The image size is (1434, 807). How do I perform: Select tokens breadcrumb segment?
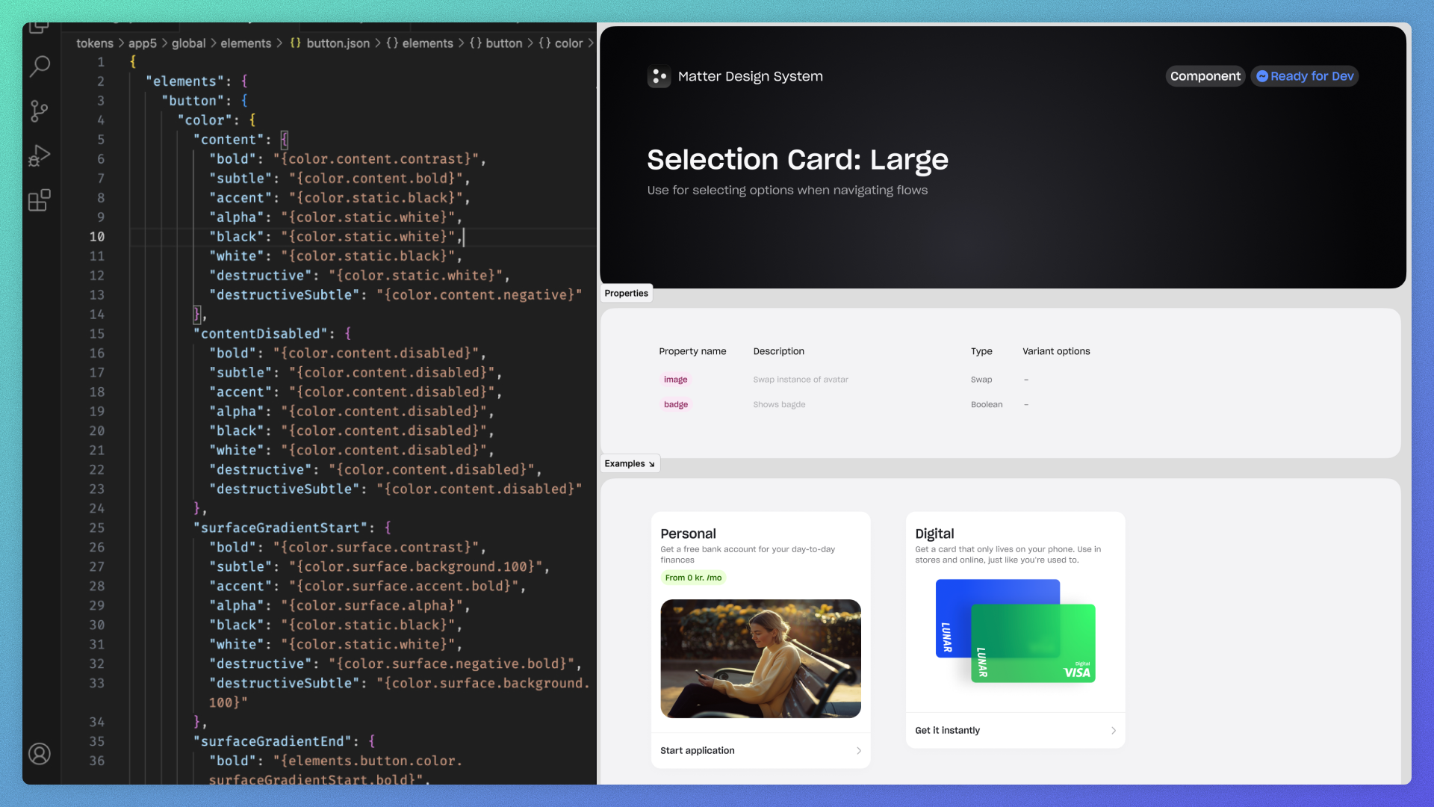[95, 43]
